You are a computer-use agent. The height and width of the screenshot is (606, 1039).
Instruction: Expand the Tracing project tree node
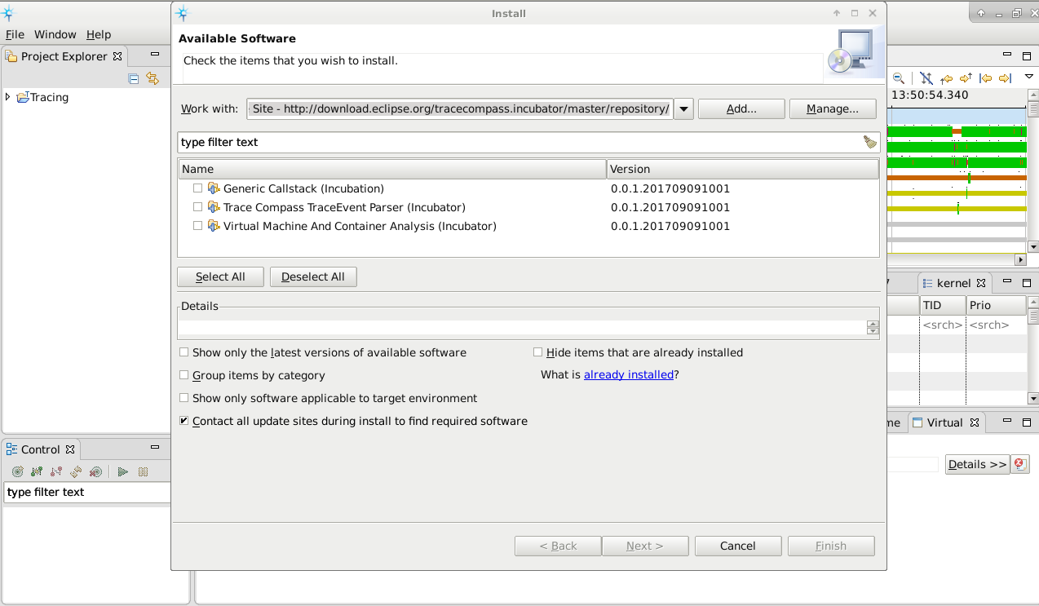pyautogui.click(x=8, y=97)
